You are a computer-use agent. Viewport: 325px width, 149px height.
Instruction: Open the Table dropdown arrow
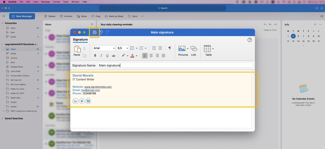tap(213, 48)
